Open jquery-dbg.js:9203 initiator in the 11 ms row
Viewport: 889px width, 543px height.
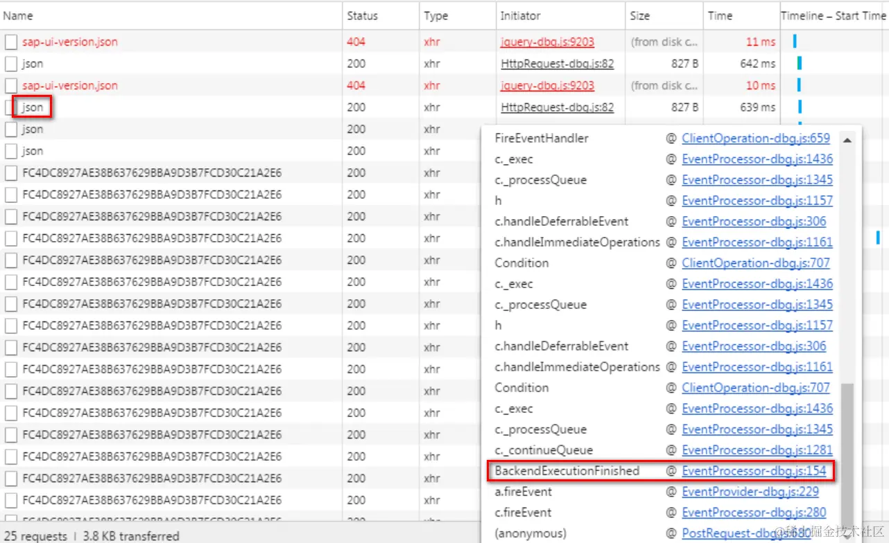[547, 42]
